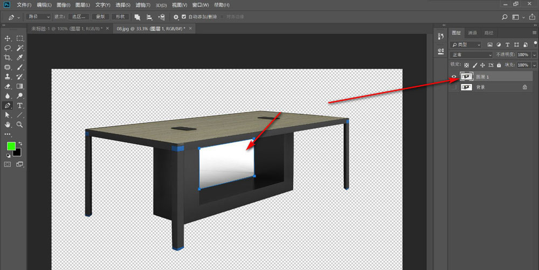Click the green foreground color swatch

11,146
